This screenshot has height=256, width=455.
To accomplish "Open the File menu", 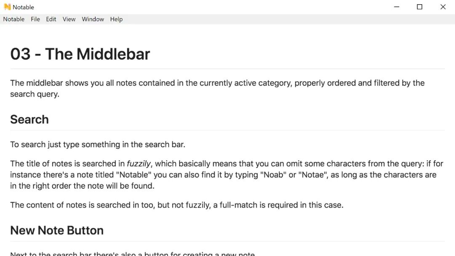I will 35,19.
